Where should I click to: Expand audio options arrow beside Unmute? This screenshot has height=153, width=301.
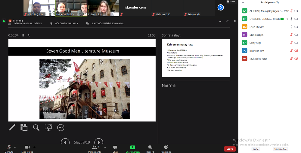coord(15,147)
